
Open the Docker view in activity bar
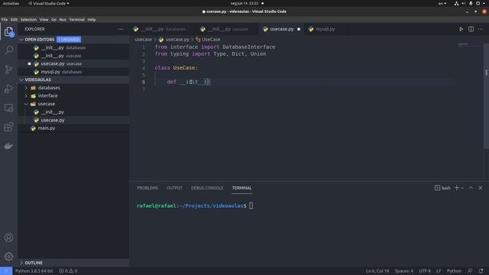8,146
